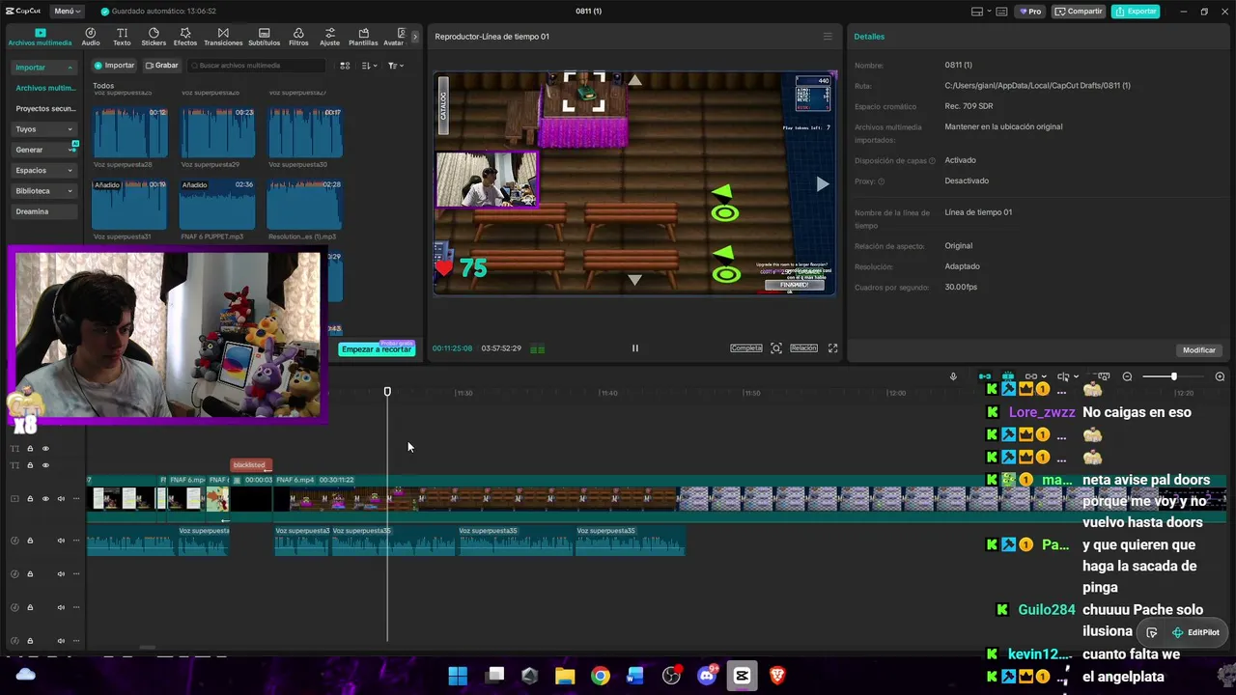Open the Transiciones tab

point(223,37)
